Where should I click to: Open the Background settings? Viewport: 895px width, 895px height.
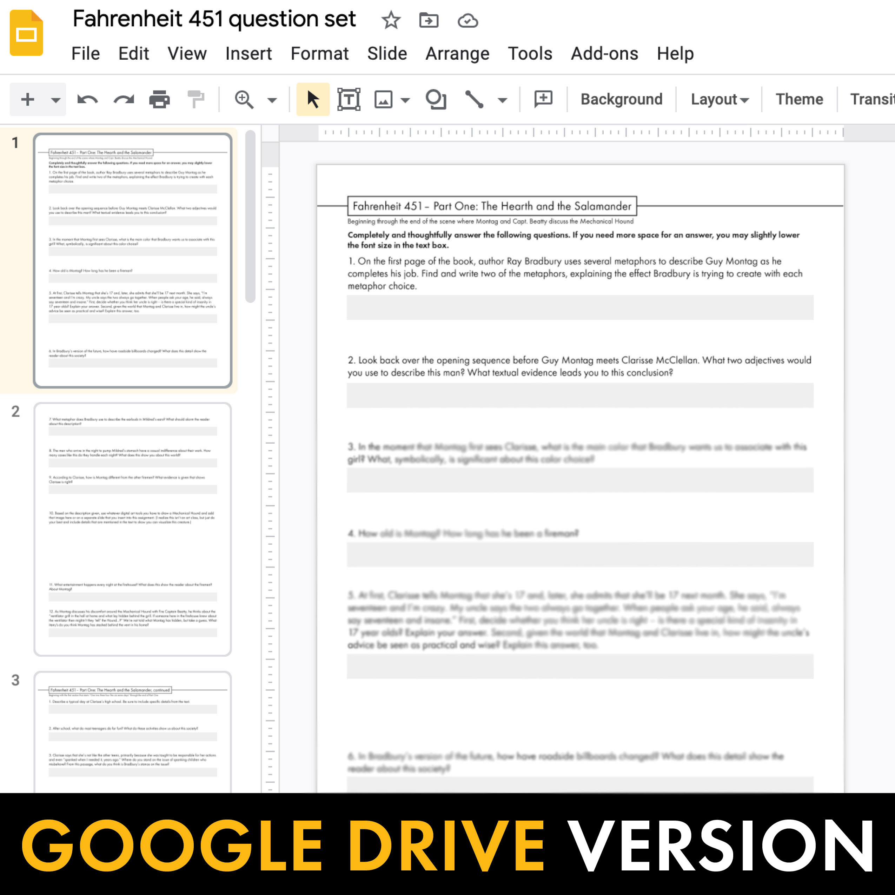[621, 99]
